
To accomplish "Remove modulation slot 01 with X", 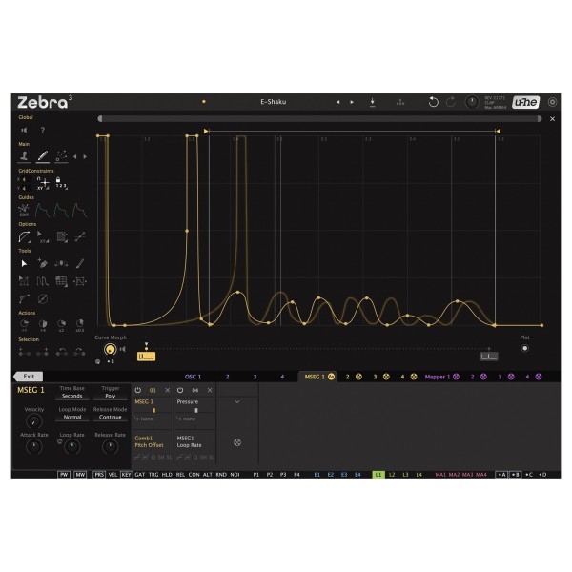I will [x=168, y=390].
